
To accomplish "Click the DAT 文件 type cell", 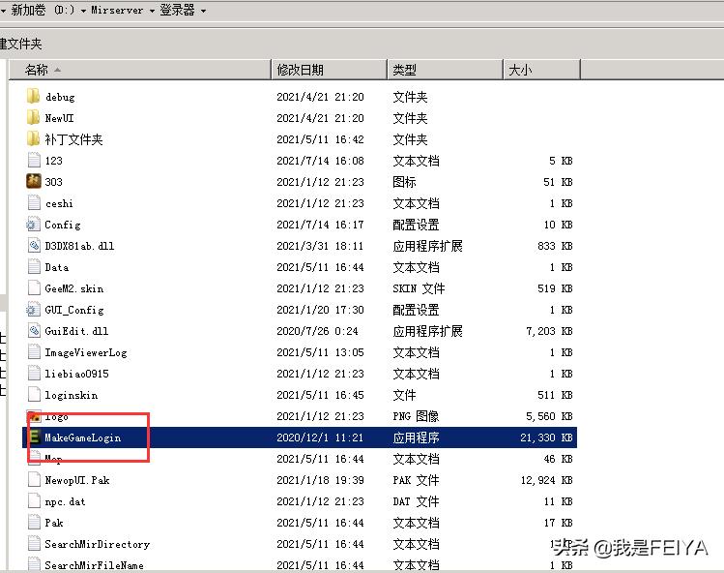I will tap(416, 501).
